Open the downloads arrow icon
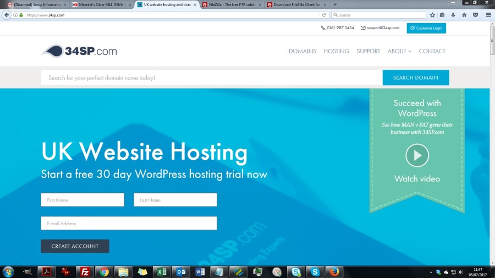 click(x=453, y=15)
